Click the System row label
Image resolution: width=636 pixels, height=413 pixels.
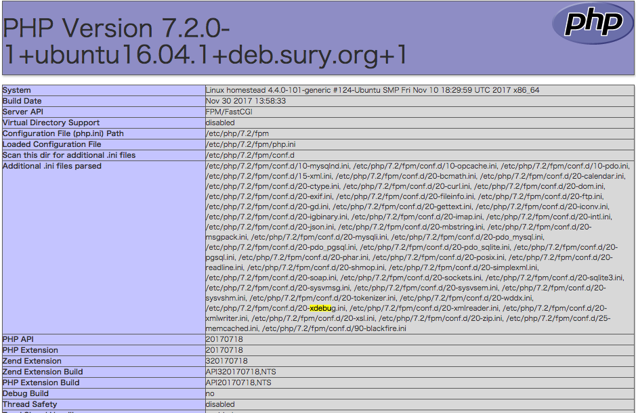point(17,90)
